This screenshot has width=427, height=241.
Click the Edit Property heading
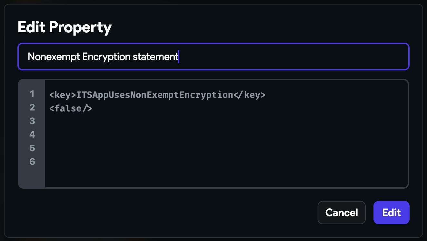65,27
